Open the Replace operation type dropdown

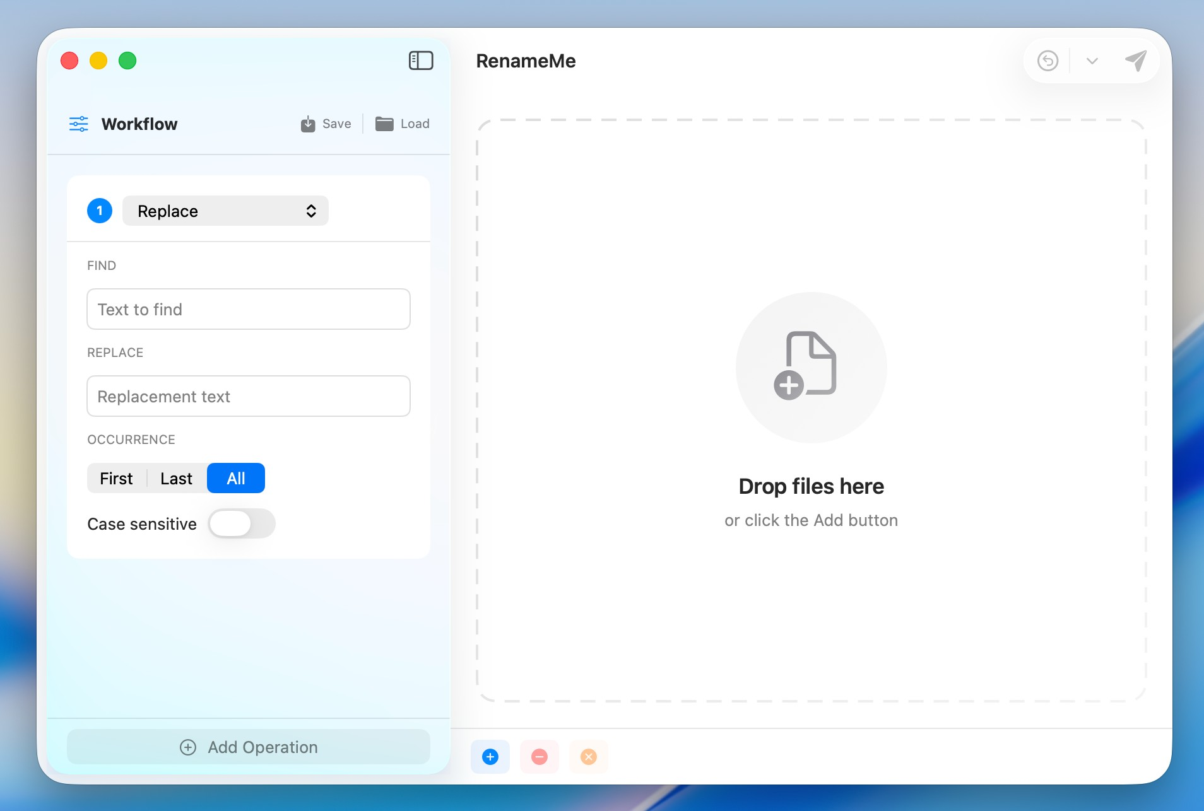[x=225, y=211]
